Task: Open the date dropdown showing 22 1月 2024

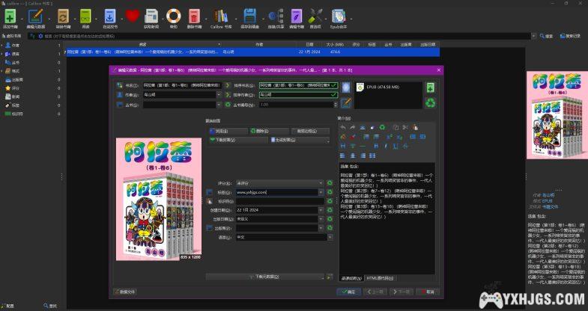Action: 321,210
